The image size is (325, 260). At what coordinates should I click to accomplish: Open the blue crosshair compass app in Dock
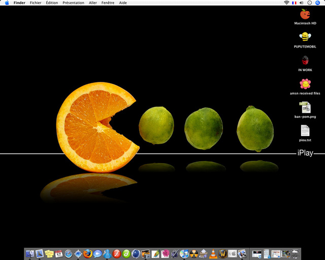point(78,253)
